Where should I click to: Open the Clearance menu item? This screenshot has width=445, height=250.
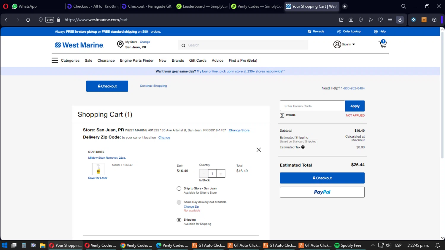[106, 60]
